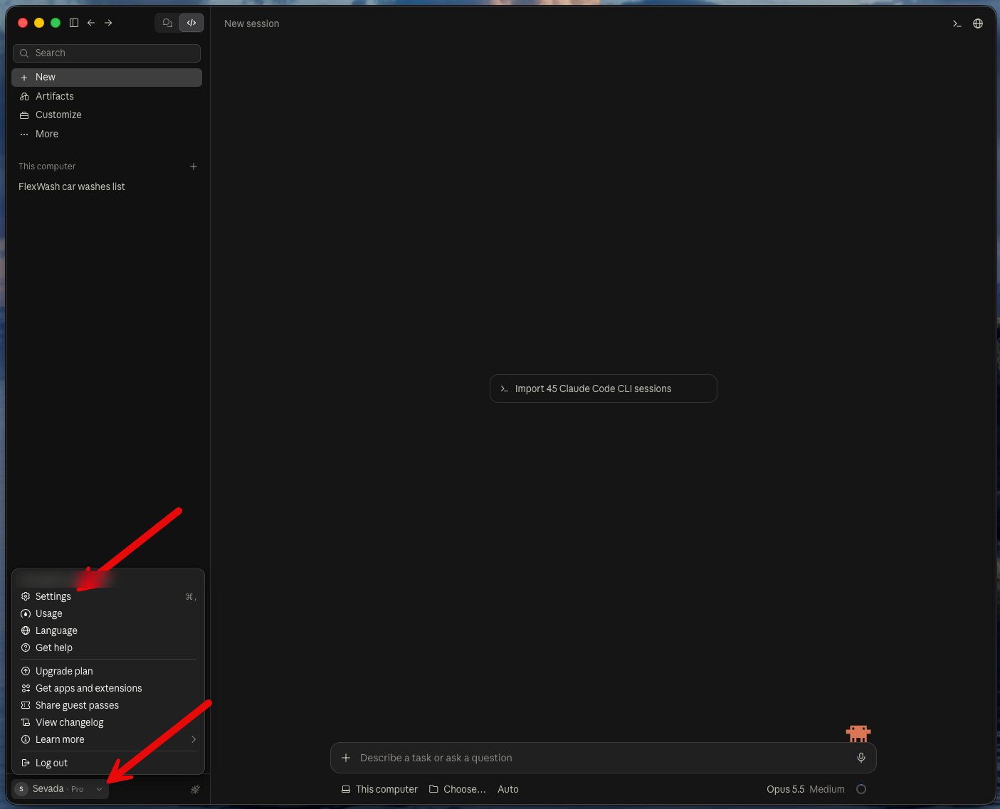Choose Language from the account menu
The width and height of the screenshot is (1000, 809).
tap(108, 630)
